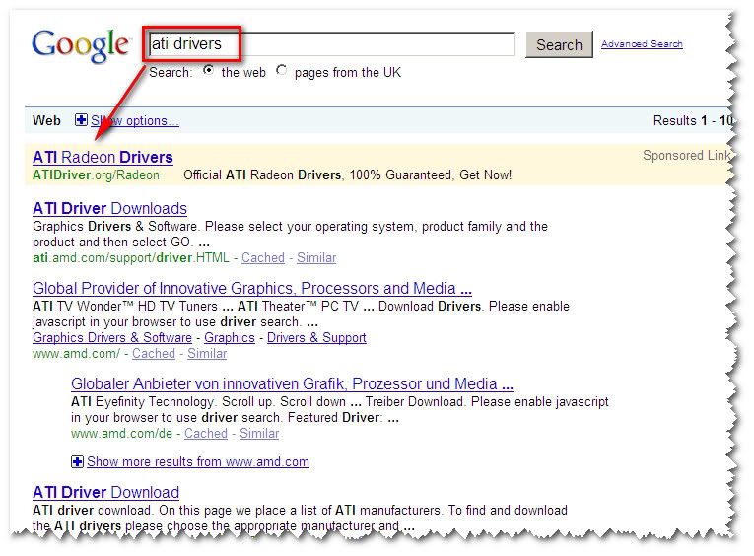The image size is (754, 556).
Task: Click the Google logo
Action: point(81,45)
